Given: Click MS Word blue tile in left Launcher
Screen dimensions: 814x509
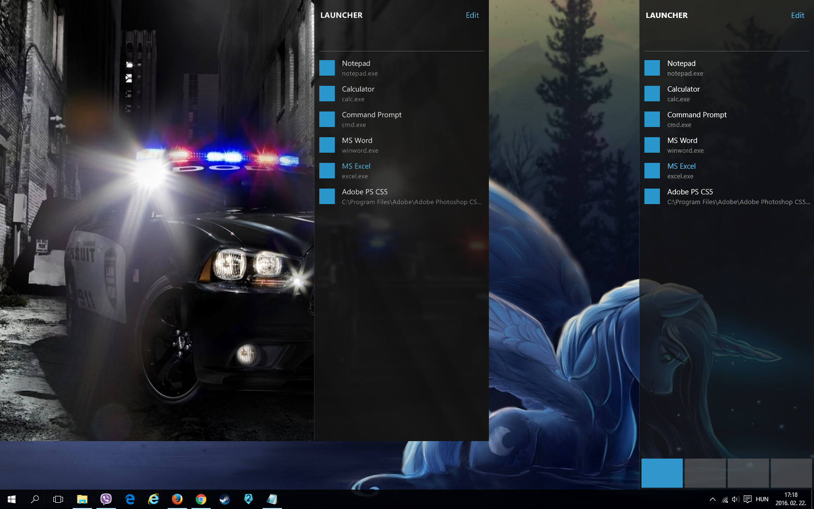Looking at the screenshot, I should click(327, 145).
